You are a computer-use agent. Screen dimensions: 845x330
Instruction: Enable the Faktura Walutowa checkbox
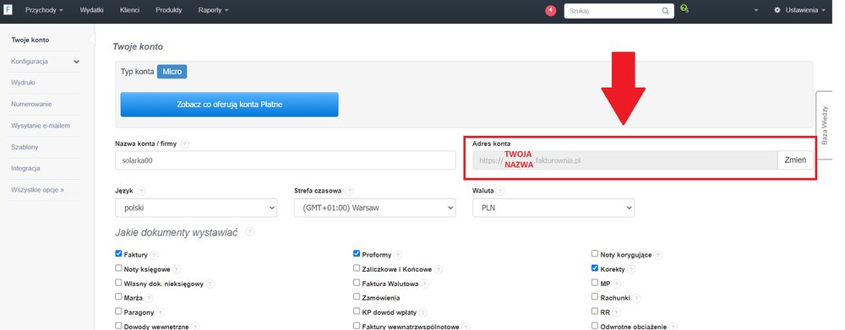tap(357, 282)
